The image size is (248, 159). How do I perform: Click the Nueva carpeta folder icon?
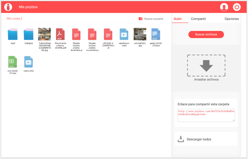pos(140,19)
